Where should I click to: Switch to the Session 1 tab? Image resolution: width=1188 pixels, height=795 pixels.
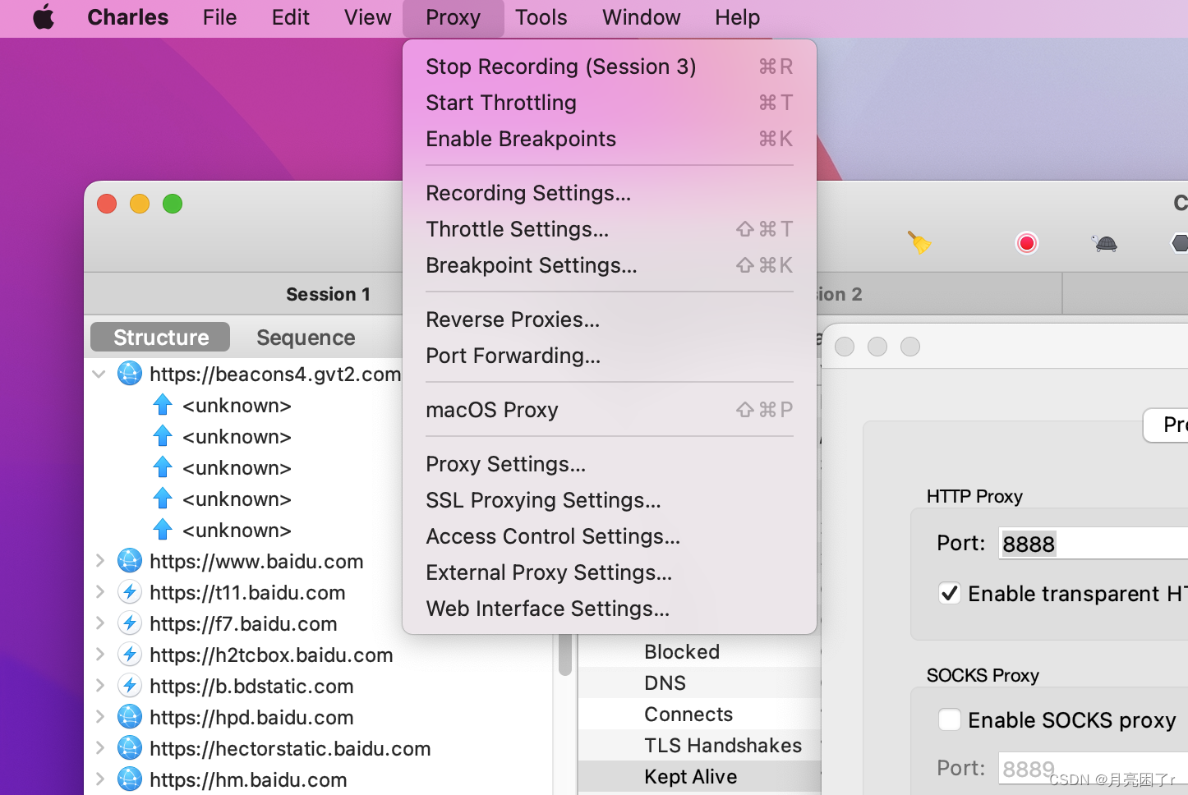(x=328, y=294)
